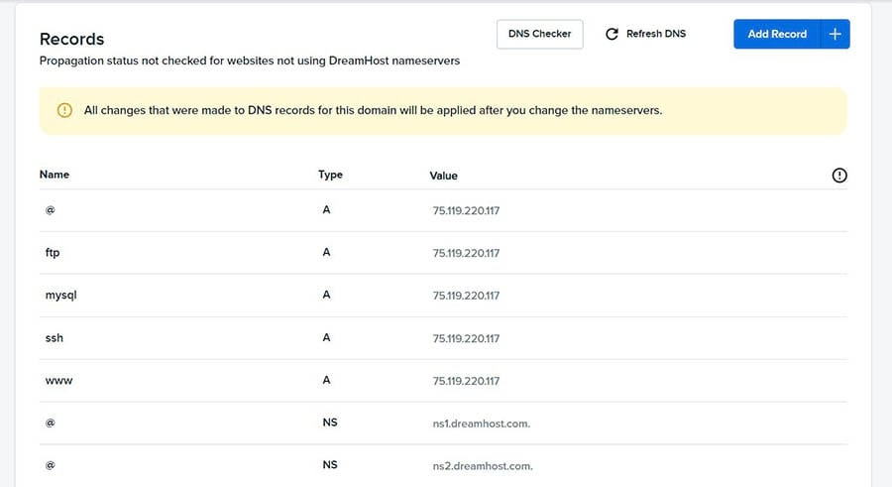
Task: Click the Refresh DNS text
Action: [x=656, y=34]
